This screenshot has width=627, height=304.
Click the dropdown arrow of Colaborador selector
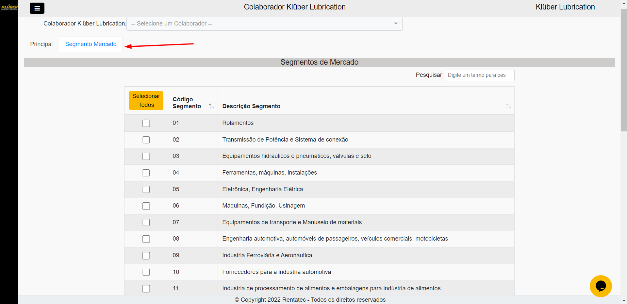tap(396, 24)
